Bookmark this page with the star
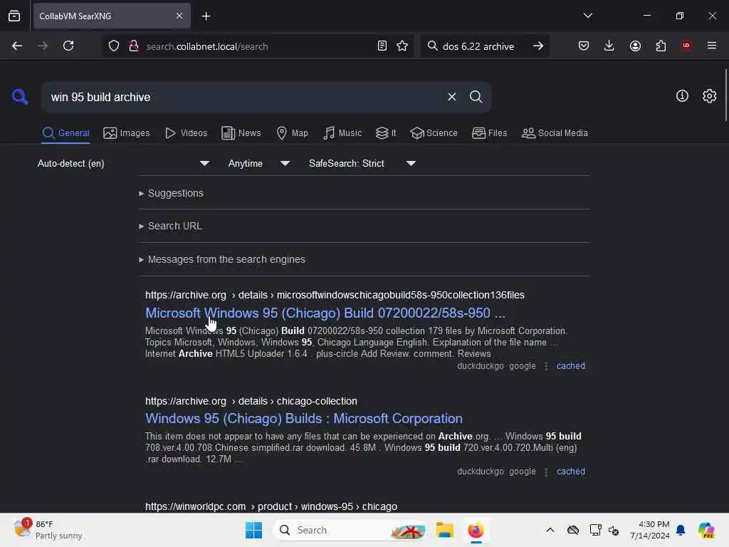 click(x=402, y=46)
